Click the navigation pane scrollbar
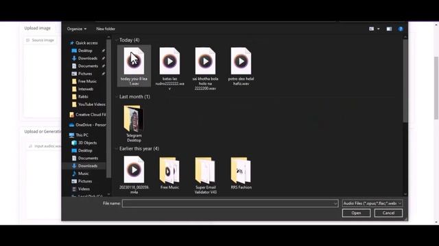Image resolution: width=439 pixels, height=246 pixels. (108, 109)
